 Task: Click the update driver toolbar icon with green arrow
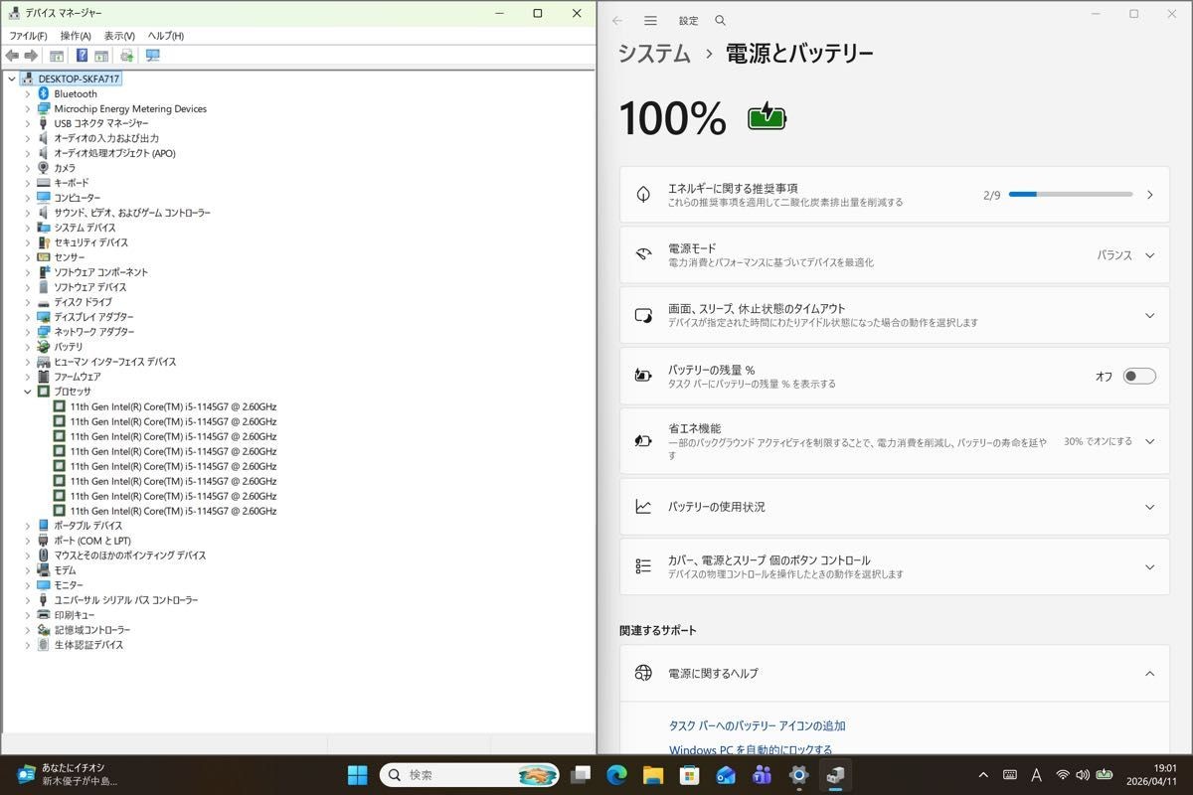(x=127, y=56)
